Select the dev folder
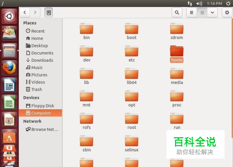The image size is (233, 167). (x=87, y=54)
